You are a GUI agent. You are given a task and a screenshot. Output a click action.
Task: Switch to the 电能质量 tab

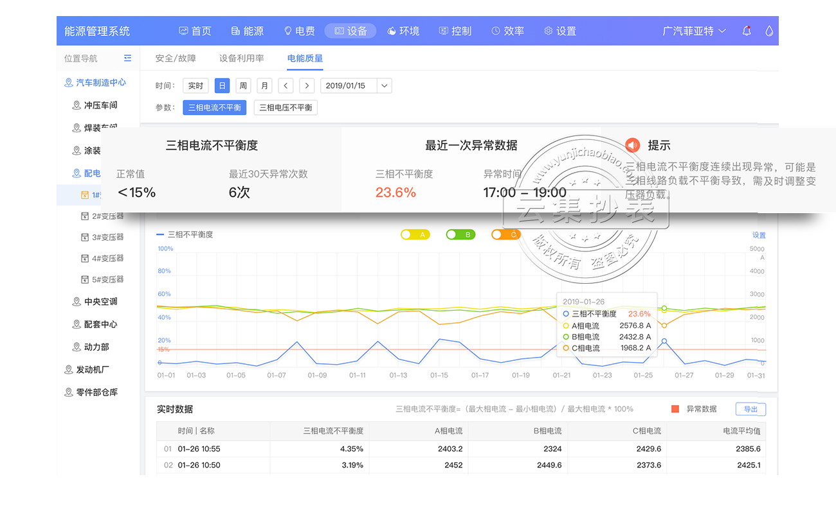click(x=305, y=58)
